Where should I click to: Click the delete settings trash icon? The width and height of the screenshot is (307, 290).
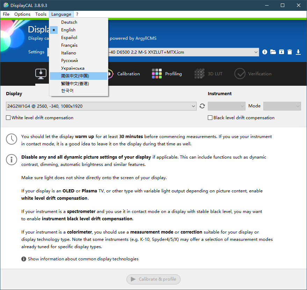(x=290, y=52)
